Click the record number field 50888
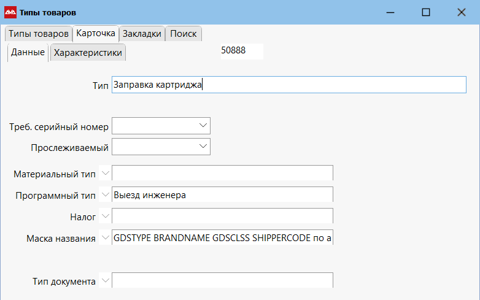 pyautogui.click(x=241, y=51)
